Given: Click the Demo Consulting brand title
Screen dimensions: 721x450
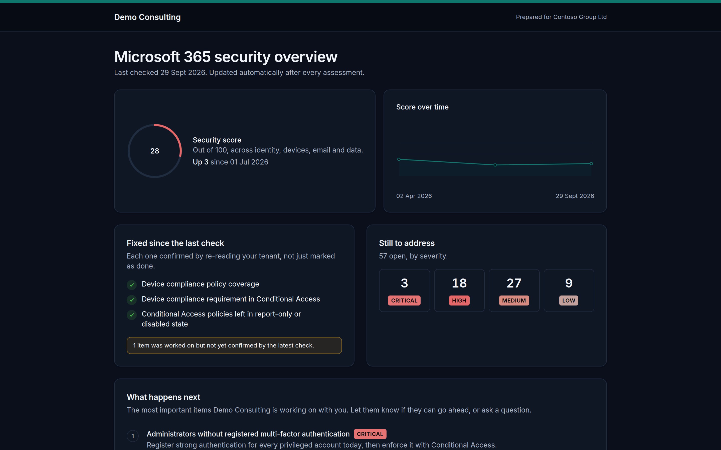Looking at the screenshot, I should coord(147,17).
